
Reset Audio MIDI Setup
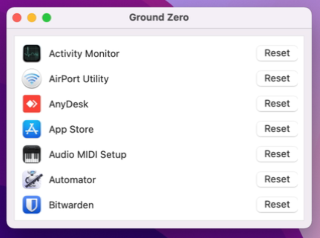coord(277,154)
